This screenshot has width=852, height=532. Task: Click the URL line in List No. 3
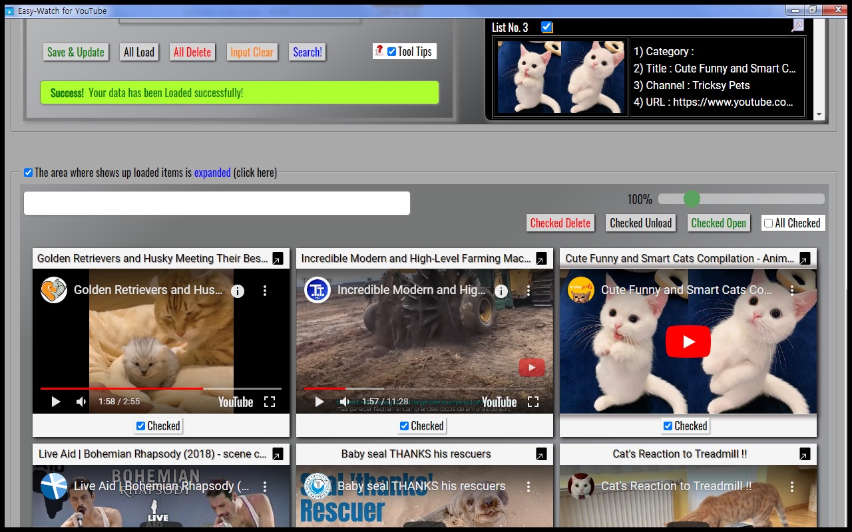713,102
